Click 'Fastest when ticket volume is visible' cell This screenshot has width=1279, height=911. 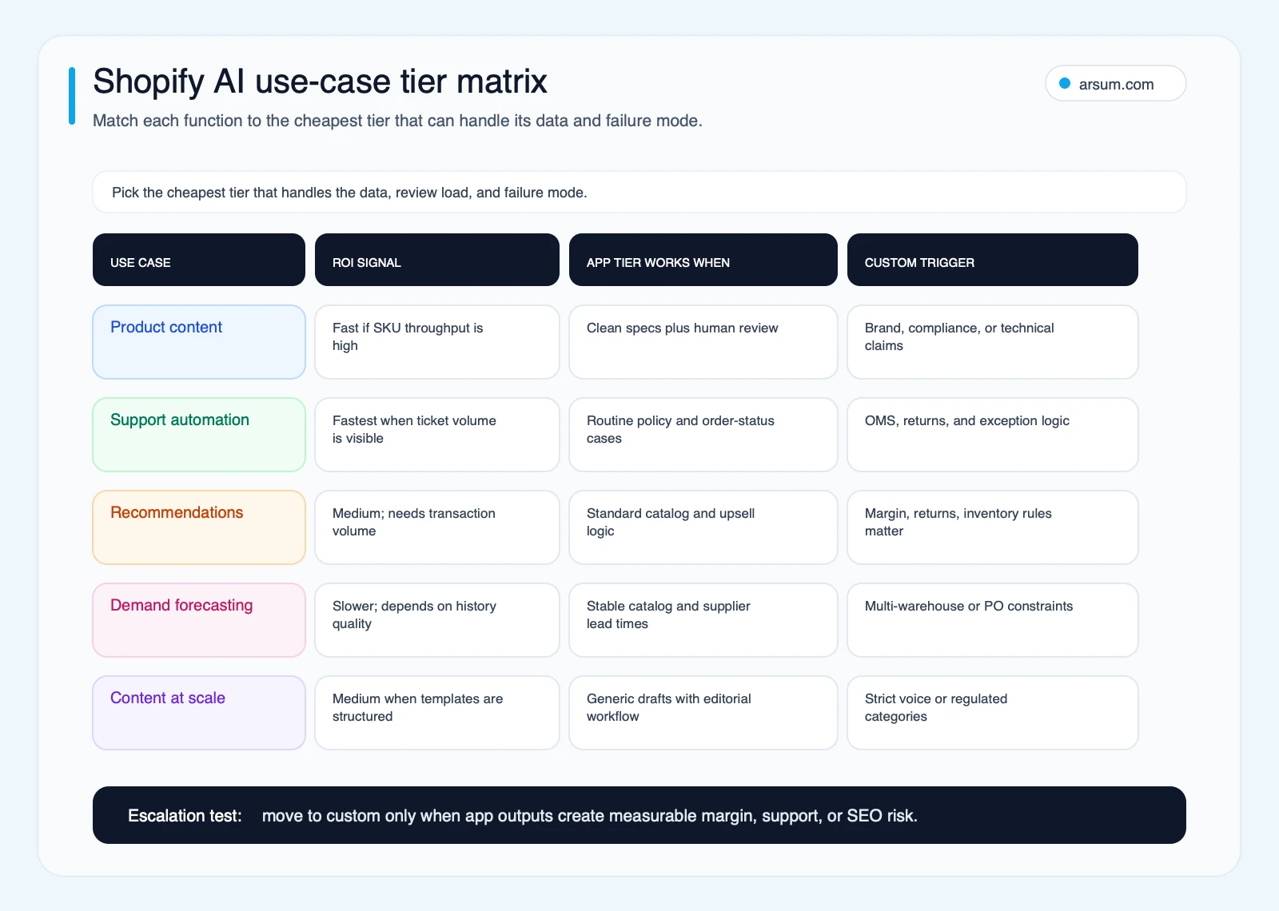[x=436, y=435]
